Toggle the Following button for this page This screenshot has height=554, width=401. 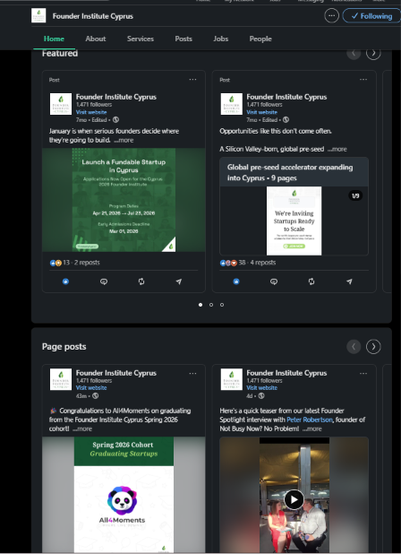coord(371,16)
